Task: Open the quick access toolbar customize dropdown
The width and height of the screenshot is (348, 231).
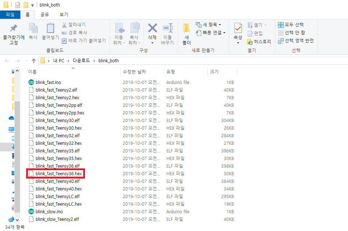Action: click(32, 5)
